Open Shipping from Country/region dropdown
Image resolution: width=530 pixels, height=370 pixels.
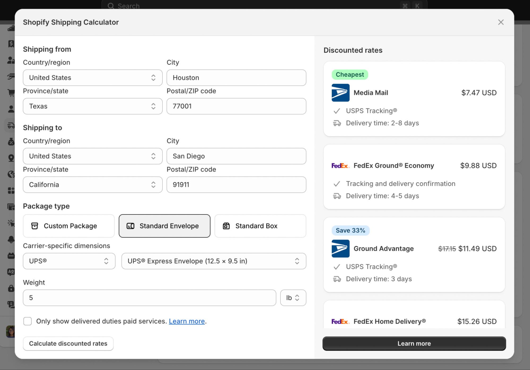(93, 78)
